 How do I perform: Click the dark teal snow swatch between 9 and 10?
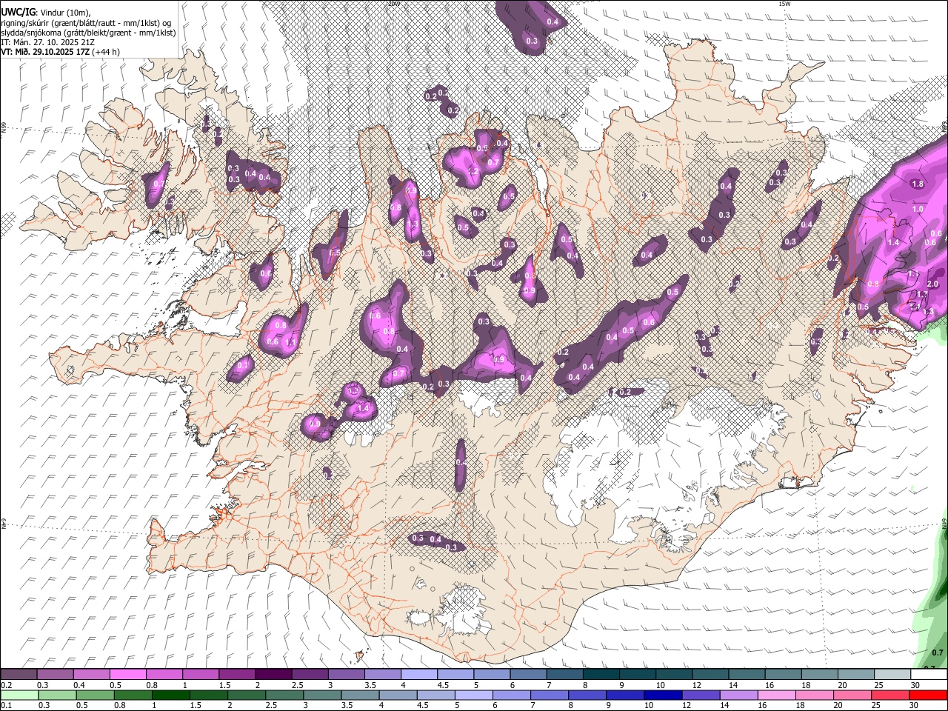637,675
